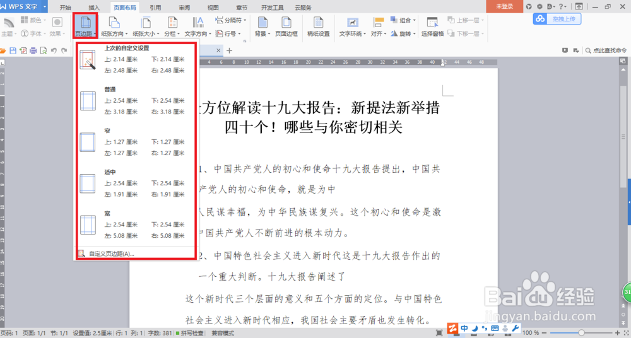Click zoom out minus button
This screenshot has height=338, width=631.
(545, 333)
